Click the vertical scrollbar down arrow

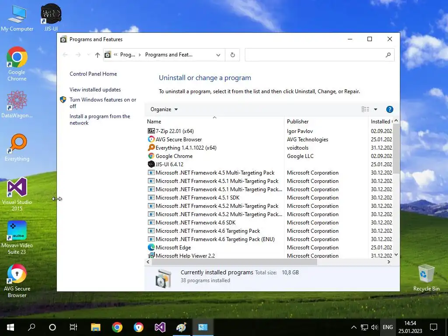396,255
